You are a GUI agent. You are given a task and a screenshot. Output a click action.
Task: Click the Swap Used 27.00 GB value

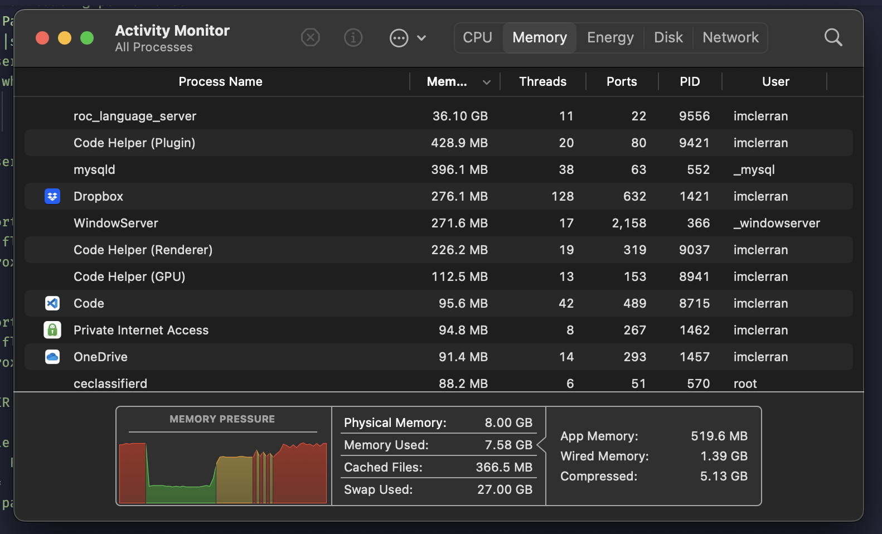[x=505, y=489]
